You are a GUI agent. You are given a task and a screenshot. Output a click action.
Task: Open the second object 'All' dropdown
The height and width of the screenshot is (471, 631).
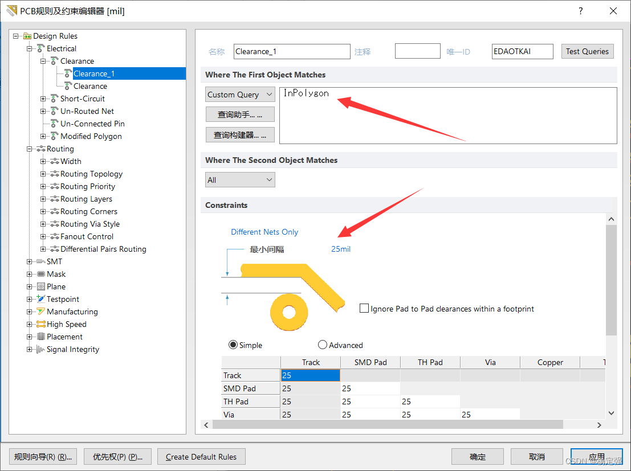point(240,180)
